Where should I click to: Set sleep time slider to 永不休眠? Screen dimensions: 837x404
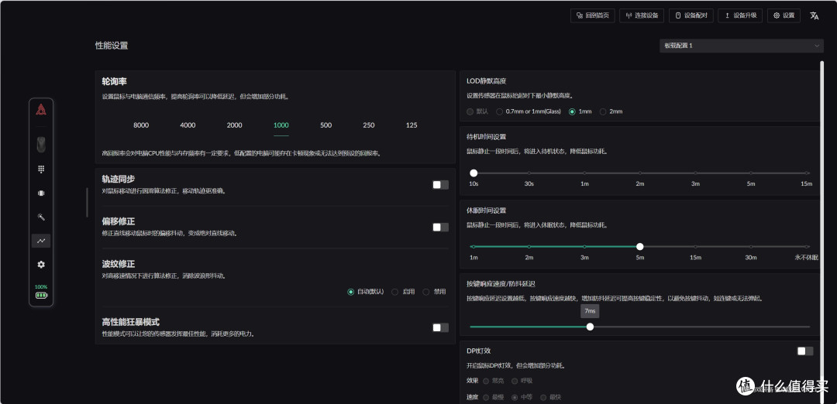coord(807,247)
